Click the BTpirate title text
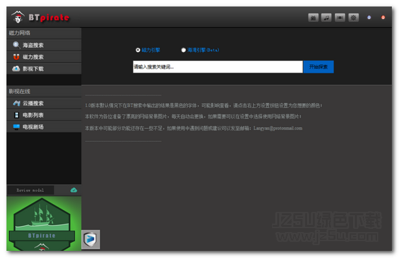The width and height of the screenshot is (399, 258). (49, 18)
